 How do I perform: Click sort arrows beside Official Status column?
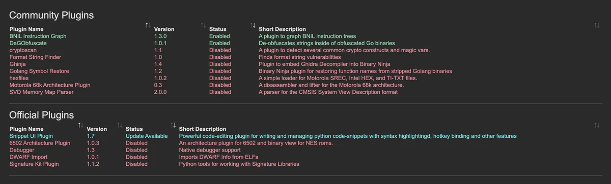coord(173,125)
